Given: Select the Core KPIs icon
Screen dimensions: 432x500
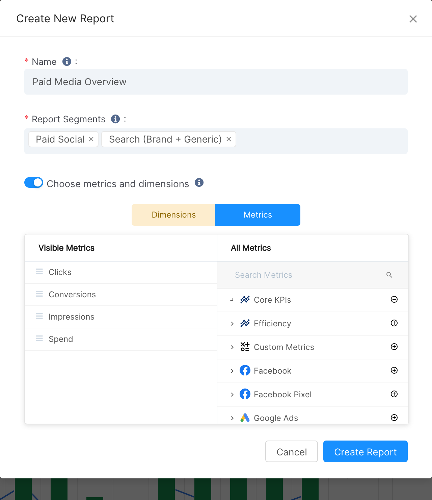Looking at the screenshot, I should [x=245, y=300].
